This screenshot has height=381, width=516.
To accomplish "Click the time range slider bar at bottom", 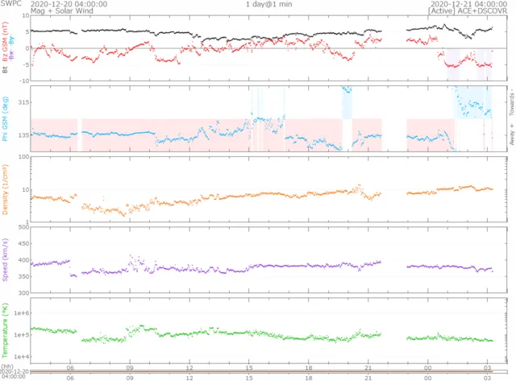I will click(268, 371).
